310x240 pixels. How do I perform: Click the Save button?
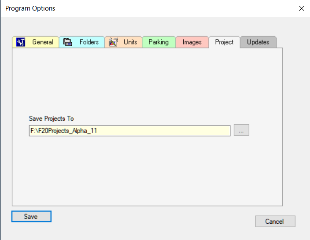click(x=31, y=217)
